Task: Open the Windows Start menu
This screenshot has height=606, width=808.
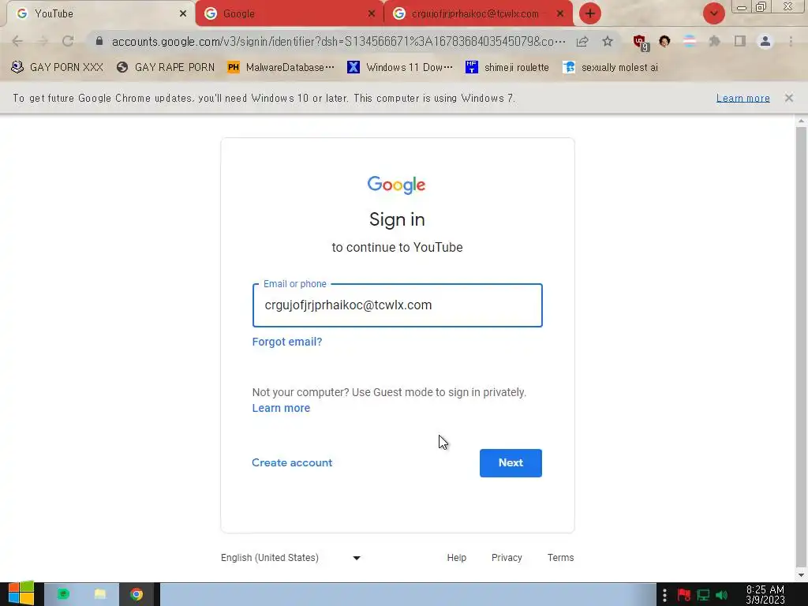Action: pos(21,594)
